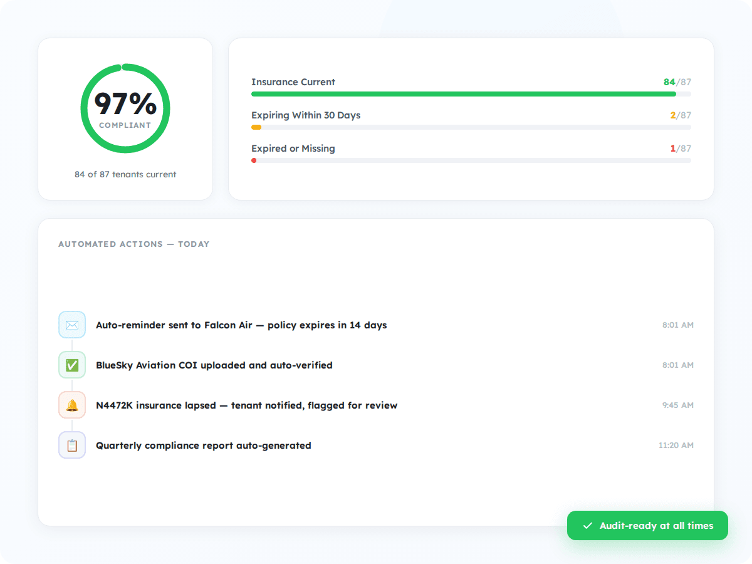
Task: Click the envelope icon beside the Falcon Air reminder
Action: pyautogui.click(x=72, y=325)
